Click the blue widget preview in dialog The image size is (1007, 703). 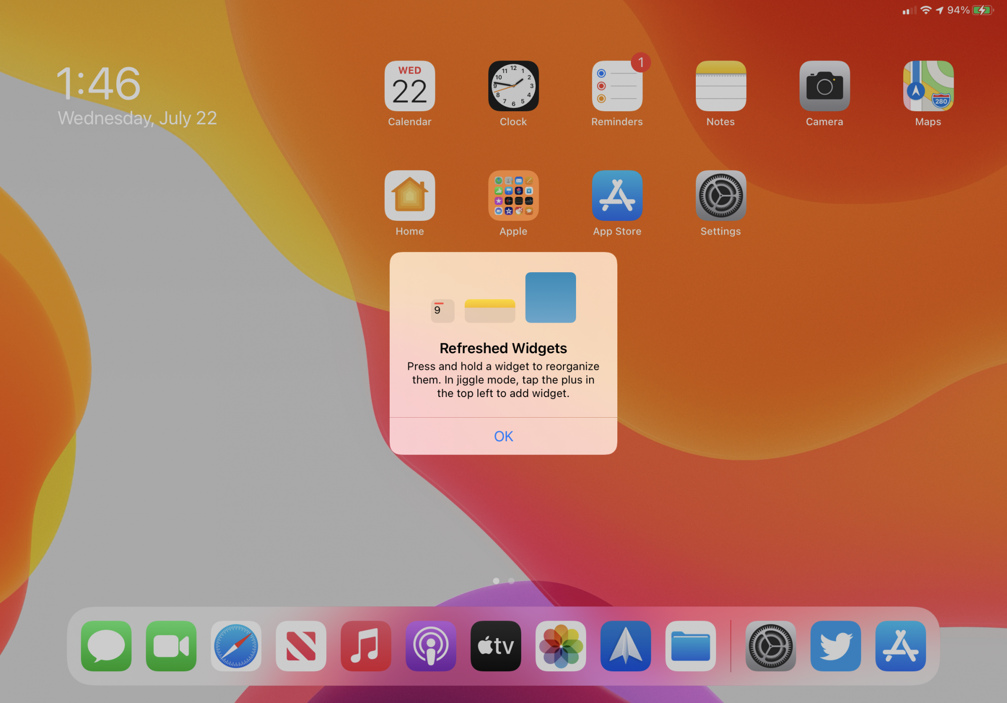click(550, 297)
